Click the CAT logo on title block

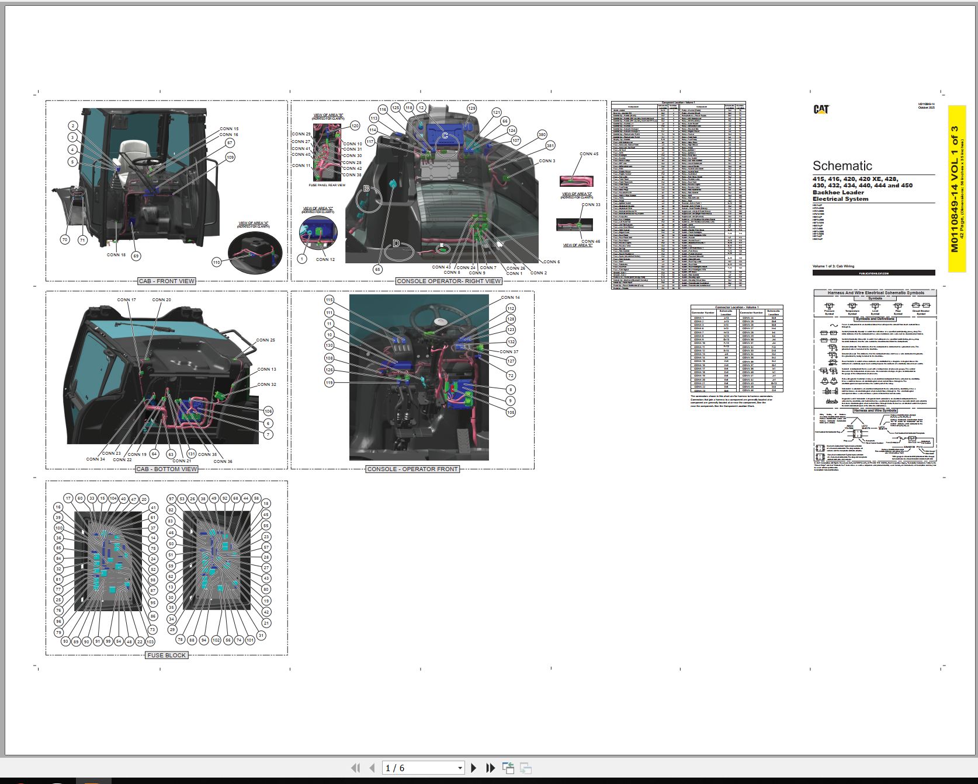coord(821,109)
